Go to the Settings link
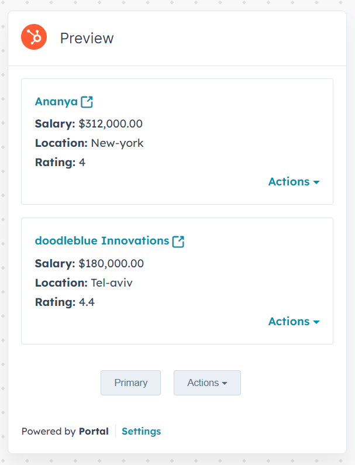355x465 pixels. click(x=141, y=432)
